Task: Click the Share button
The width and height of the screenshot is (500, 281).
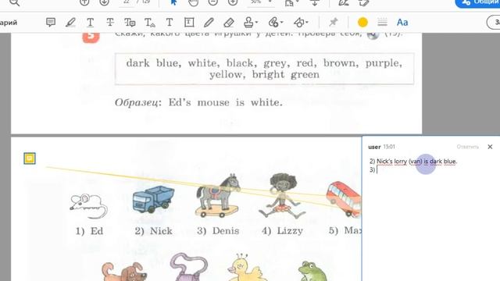Action: 477,2
